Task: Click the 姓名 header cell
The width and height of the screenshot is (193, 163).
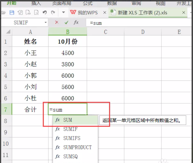Action: coord(30,41)
